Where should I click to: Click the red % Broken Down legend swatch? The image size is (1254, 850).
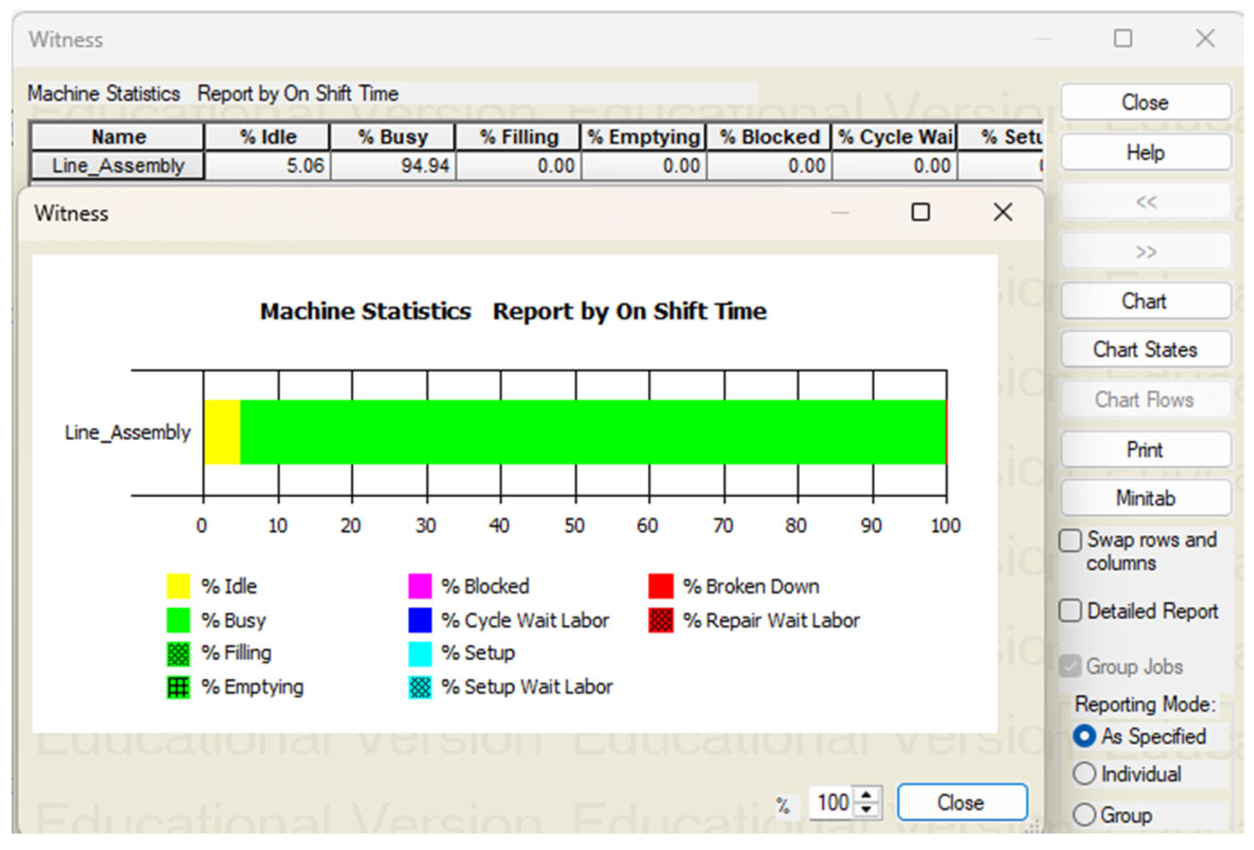click(x=660, y=586)
